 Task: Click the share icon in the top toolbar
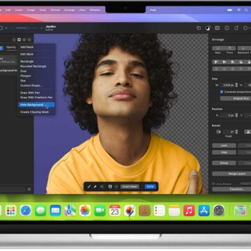click(x=236, y=28)
